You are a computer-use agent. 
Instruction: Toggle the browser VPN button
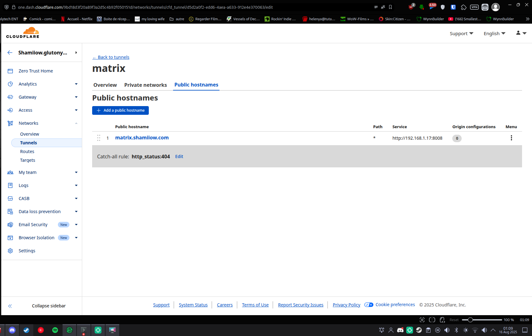(x=474, y=7)
